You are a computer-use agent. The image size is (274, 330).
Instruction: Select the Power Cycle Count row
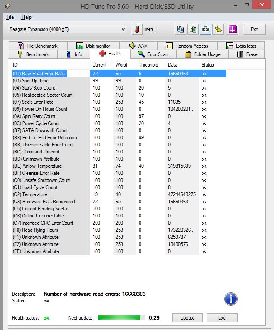click(x=119, y=123)
